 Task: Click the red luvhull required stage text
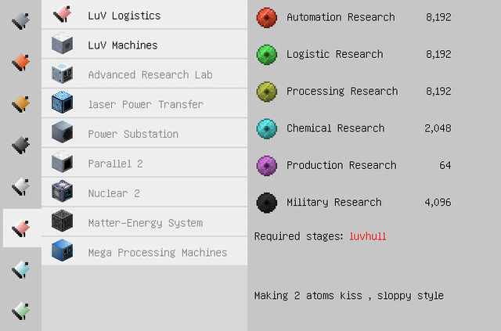(x=367, y=236)
